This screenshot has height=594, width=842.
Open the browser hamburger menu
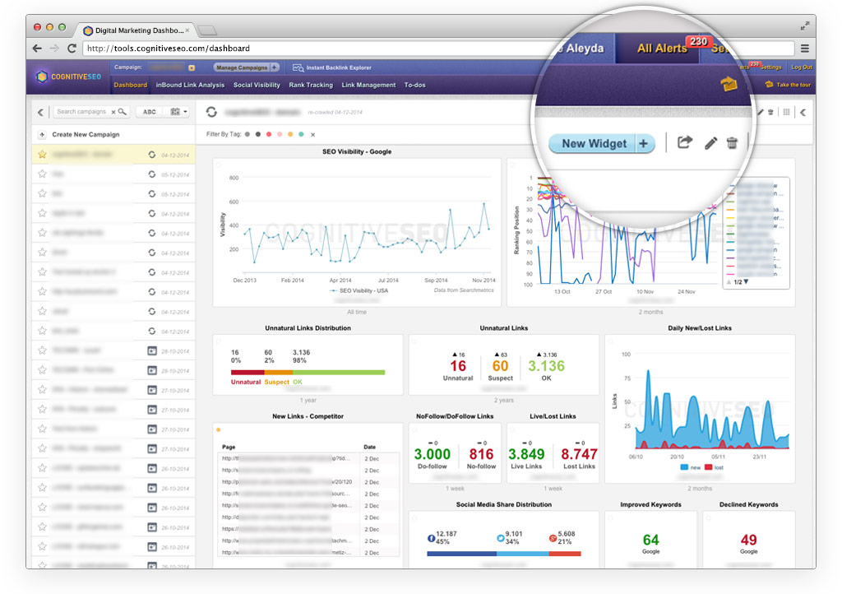point(804,49)
